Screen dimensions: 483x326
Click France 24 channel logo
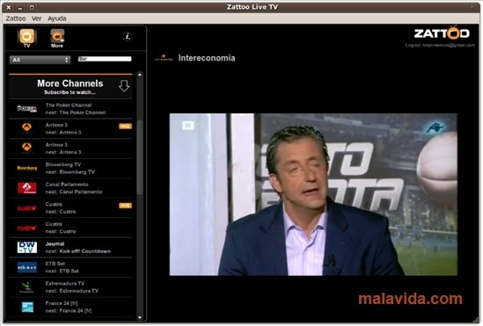(x=27, y=307)
